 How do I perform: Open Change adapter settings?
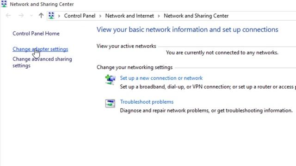tap(40, 49)
